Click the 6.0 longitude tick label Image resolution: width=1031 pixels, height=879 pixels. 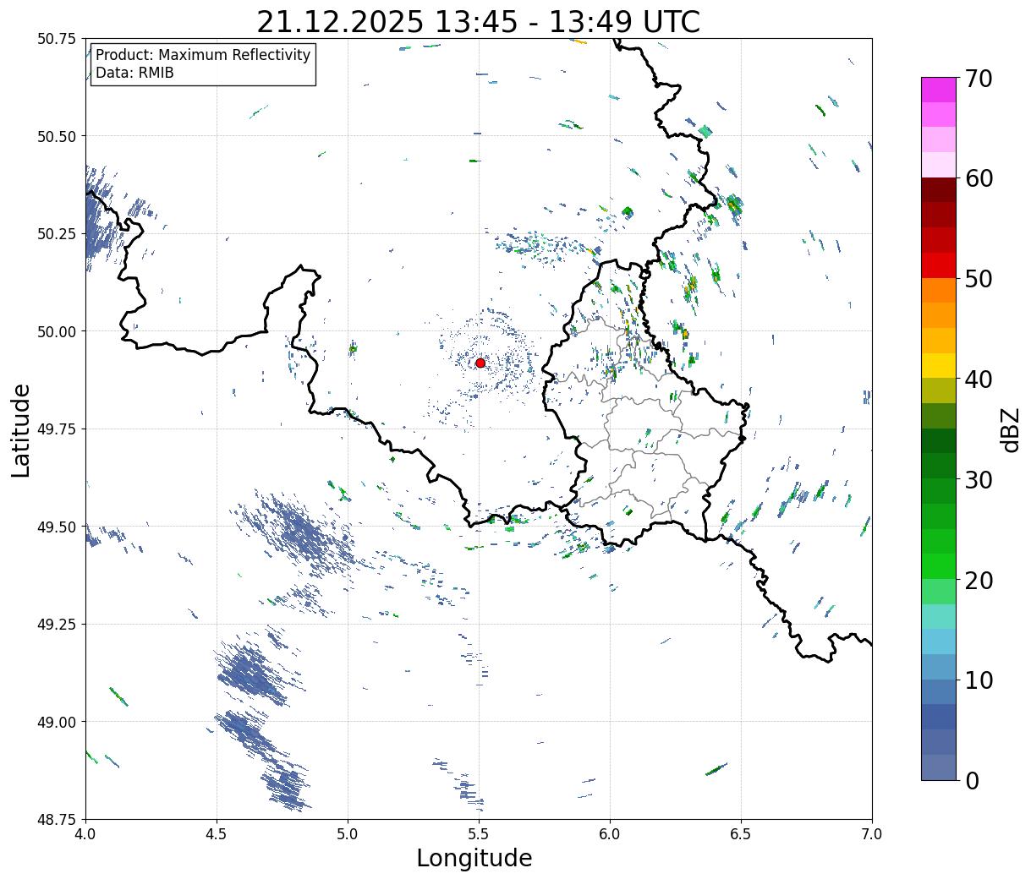[x=610, y=834]
